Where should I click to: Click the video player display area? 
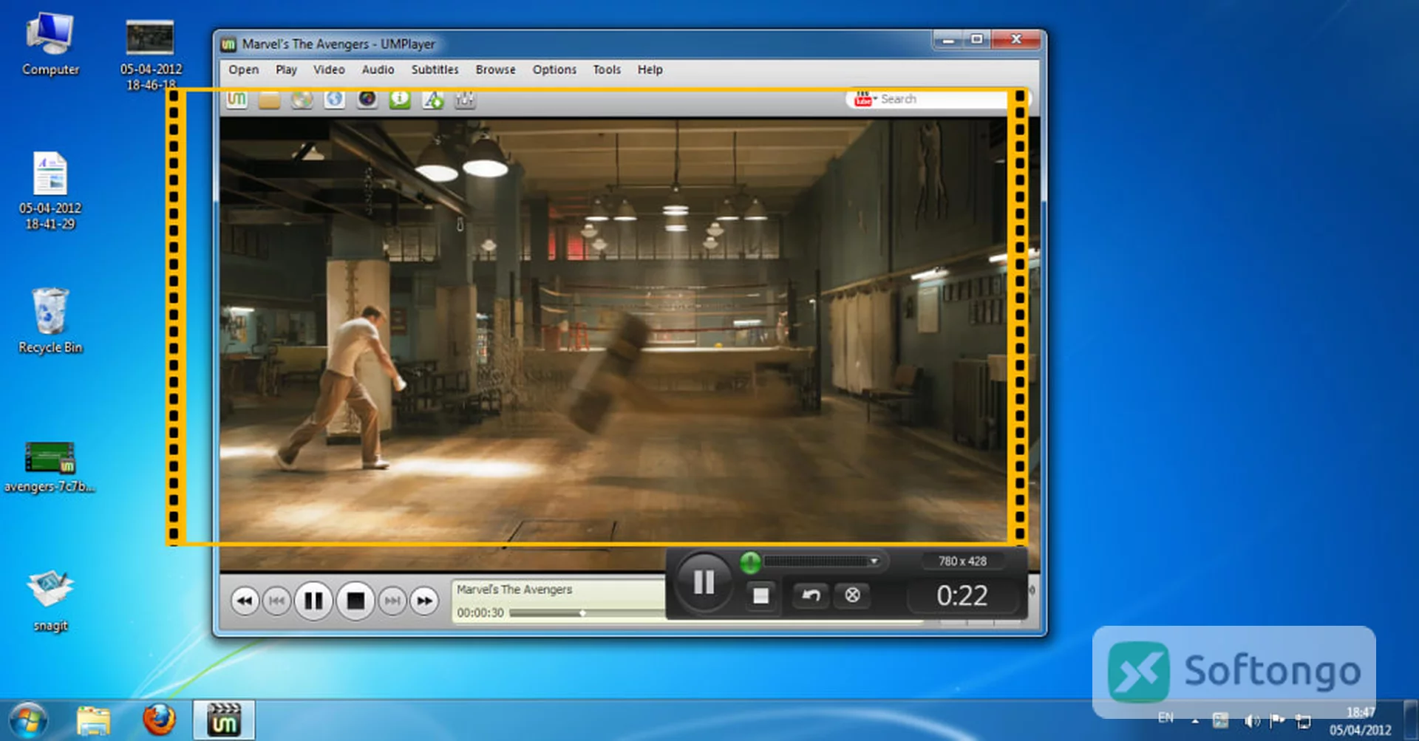click(630, 344)
